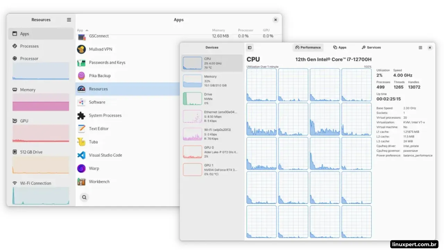The height and width of the screenshot is (250, 444).
Task: Sort apps by Processor column
Action: click(246, 30)
